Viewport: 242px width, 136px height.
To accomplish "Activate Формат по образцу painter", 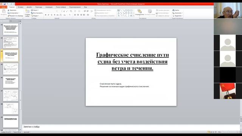I will [x=15, y=16].
